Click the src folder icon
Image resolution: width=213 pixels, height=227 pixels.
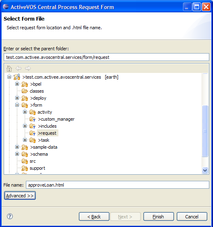point(25,161)
